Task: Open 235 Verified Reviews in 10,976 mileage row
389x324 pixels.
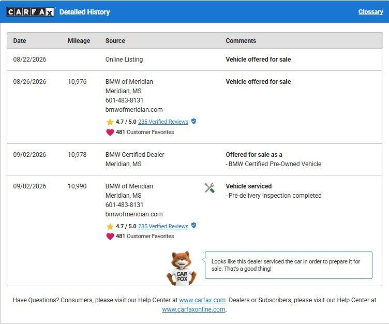Action: tap(163, 122)
